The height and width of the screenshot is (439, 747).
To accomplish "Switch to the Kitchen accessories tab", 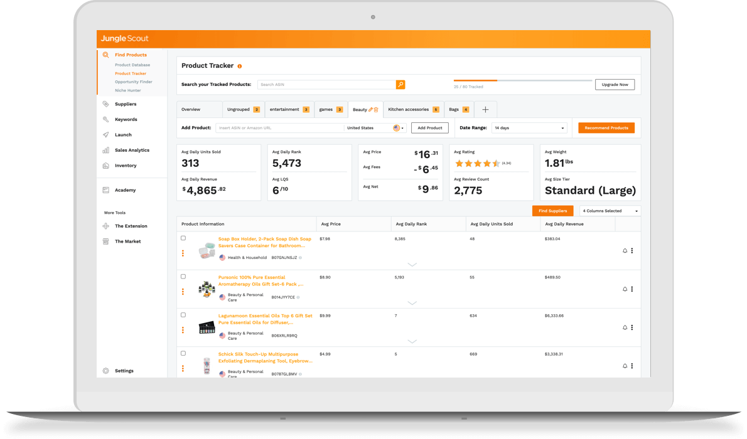I will [413, 110].
